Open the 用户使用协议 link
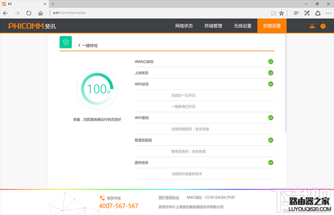 pyautogui.click(x=169, y=198)
